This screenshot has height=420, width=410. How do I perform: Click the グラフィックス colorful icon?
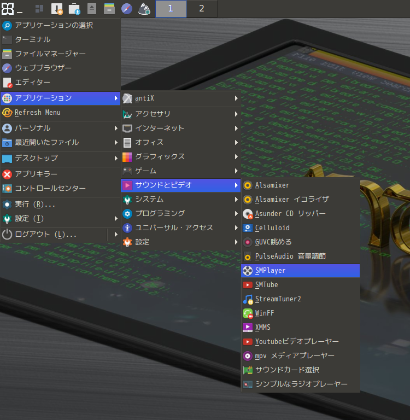tap(127, 157)
